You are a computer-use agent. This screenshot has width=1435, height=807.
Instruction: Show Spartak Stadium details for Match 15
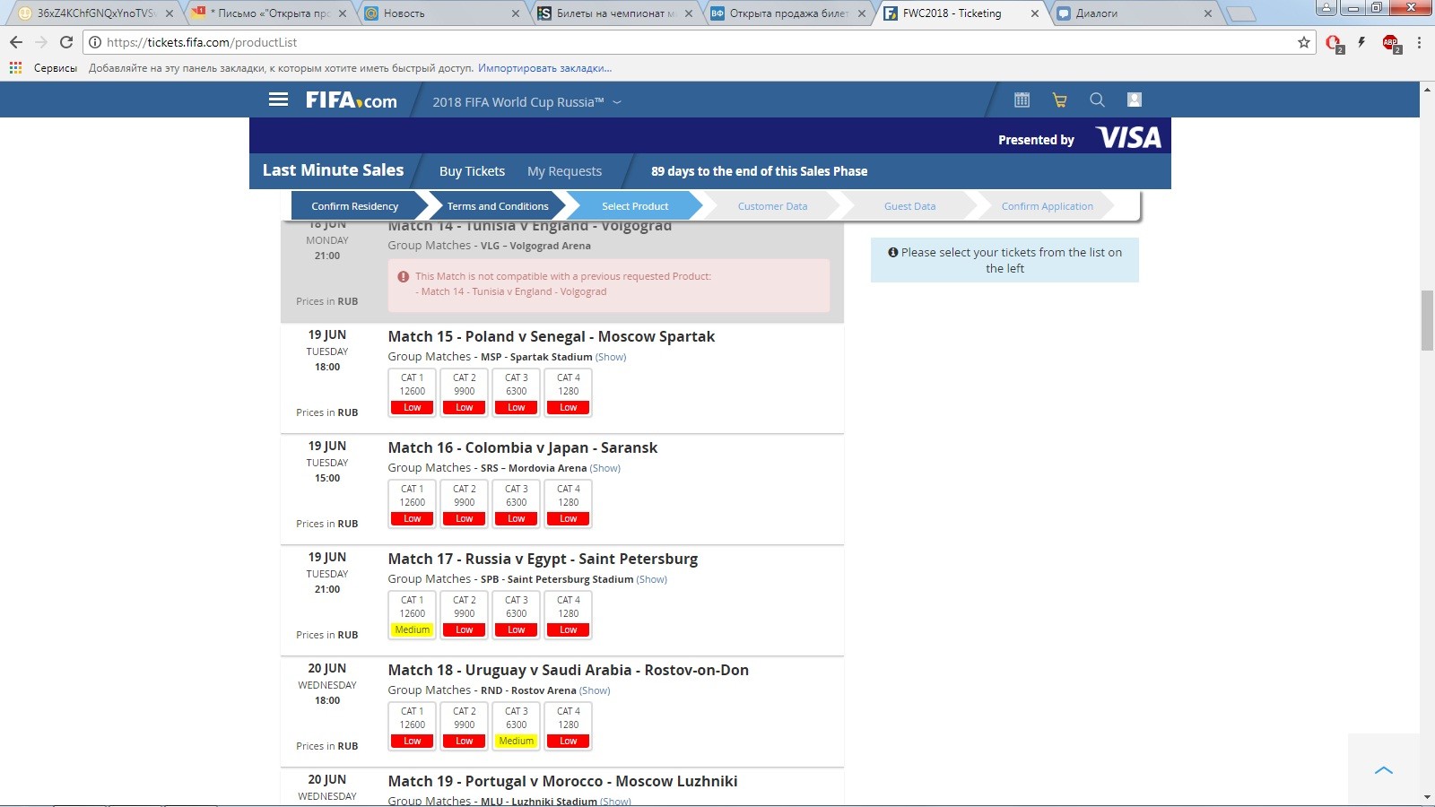(611, 357)
